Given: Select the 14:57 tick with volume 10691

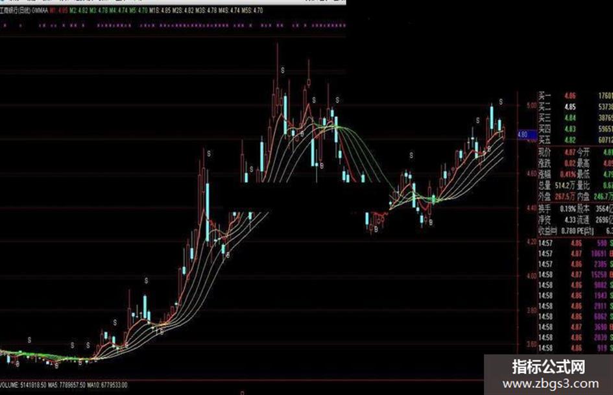Looking at the screenshot, I should click(575, 254).
